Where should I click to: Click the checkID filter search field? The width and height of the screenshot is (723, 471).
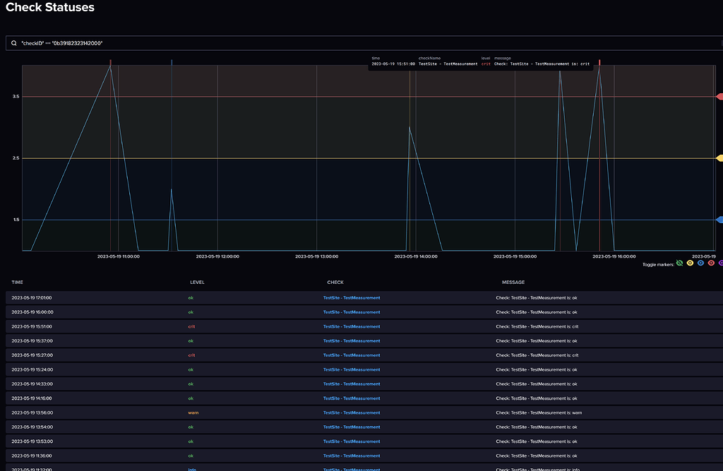coord(353,44)
